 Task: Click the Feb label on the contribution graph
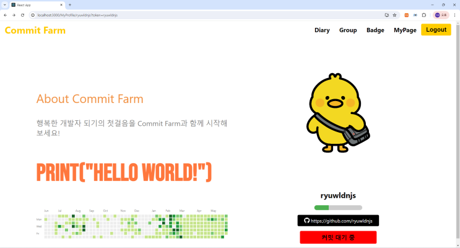[x=168, y=211]
